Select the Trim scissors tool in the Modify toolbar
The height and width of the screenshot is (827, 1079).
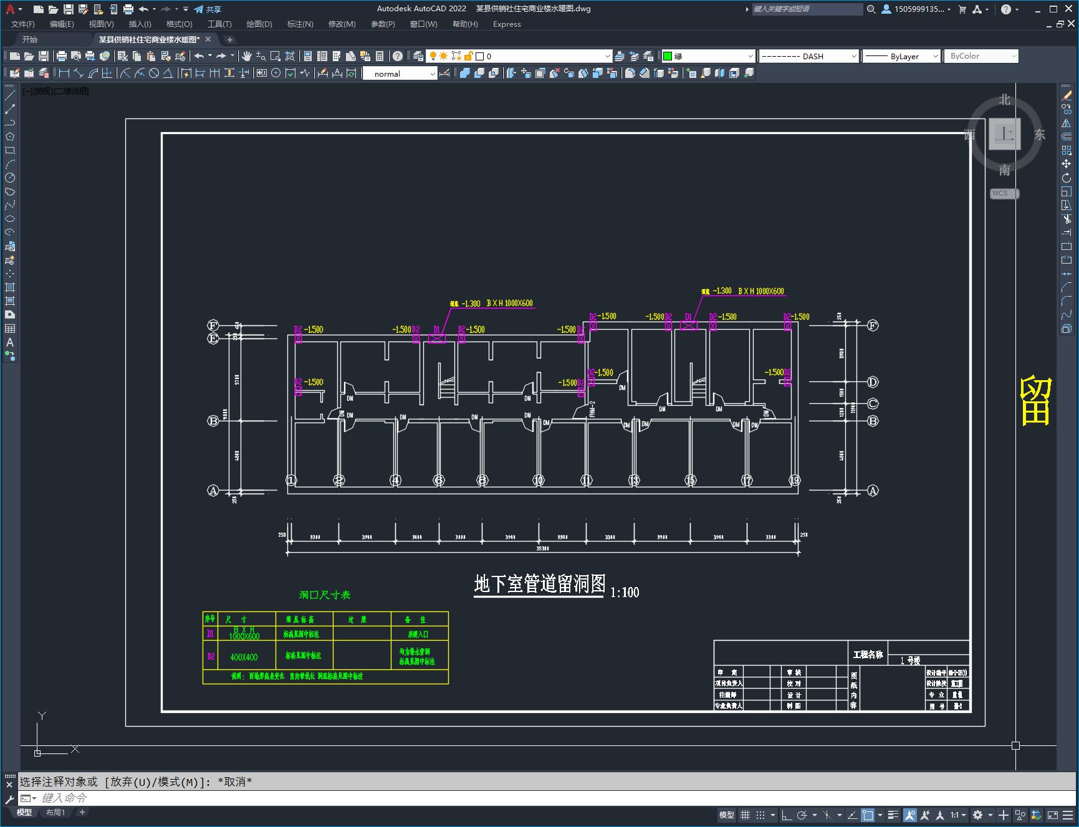pyautogui.click(x=1067, y=219)
